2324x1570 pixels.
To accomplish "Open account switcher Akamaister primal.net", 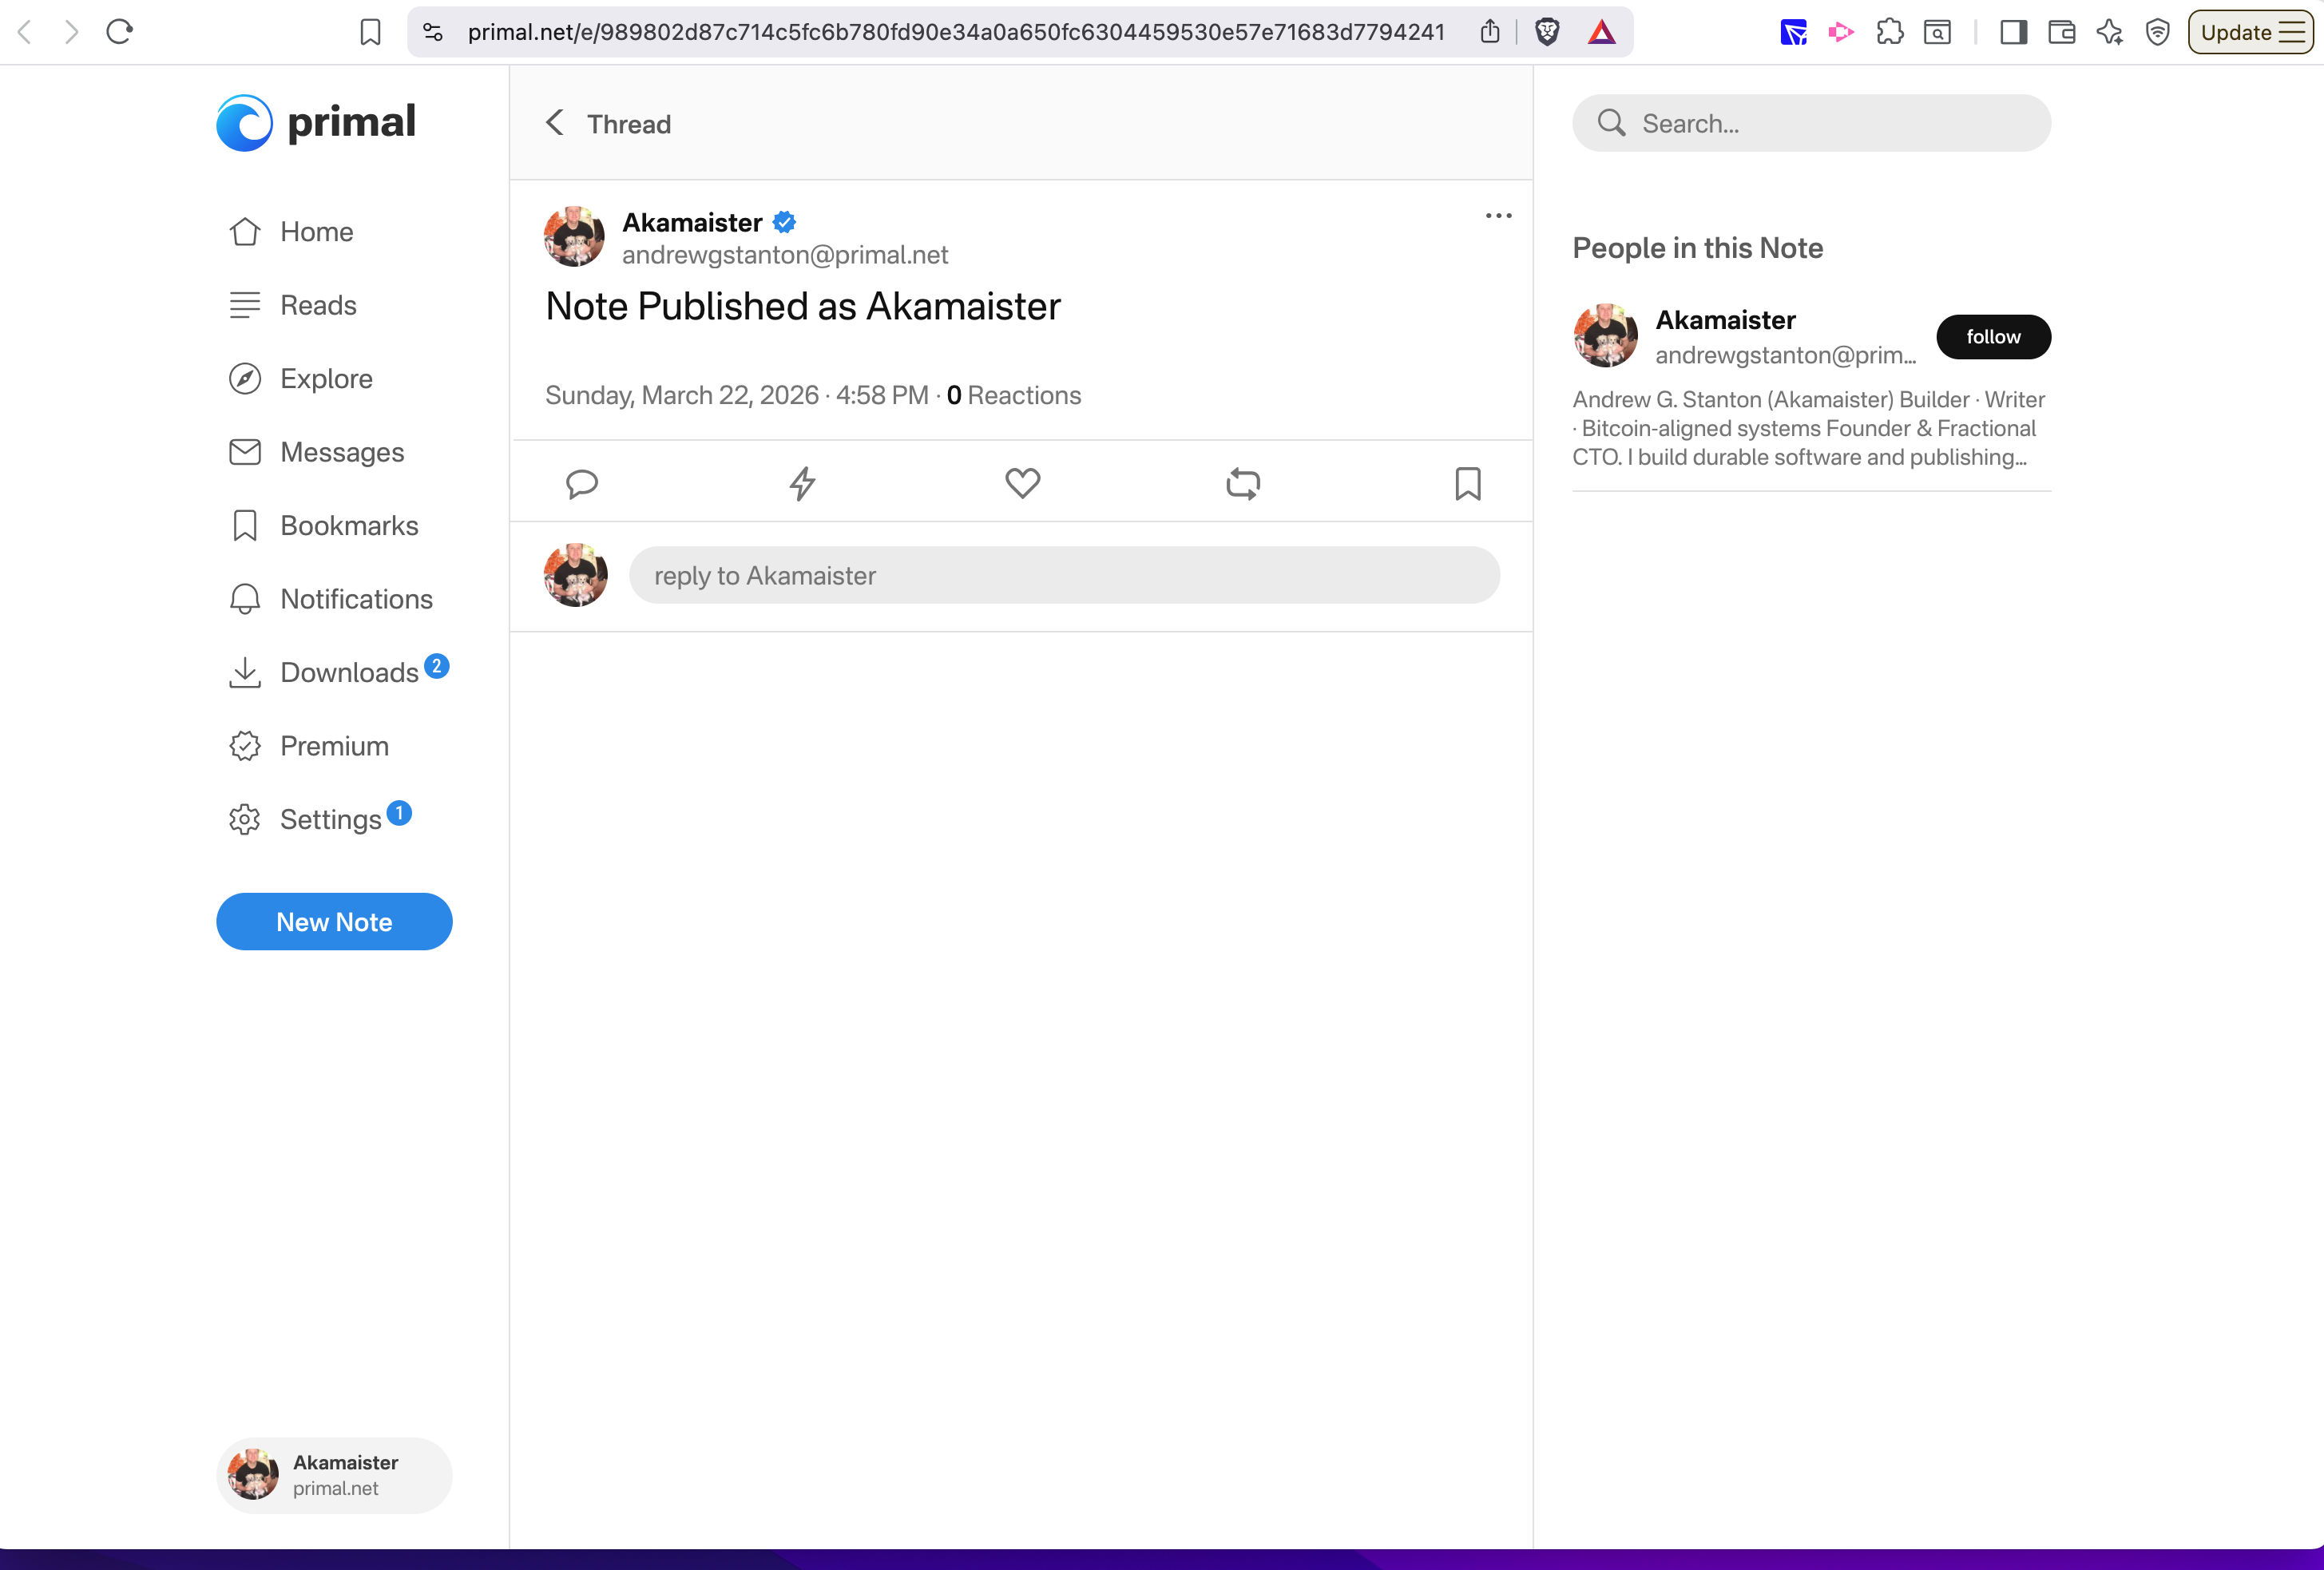I will tap(334, 1475).
